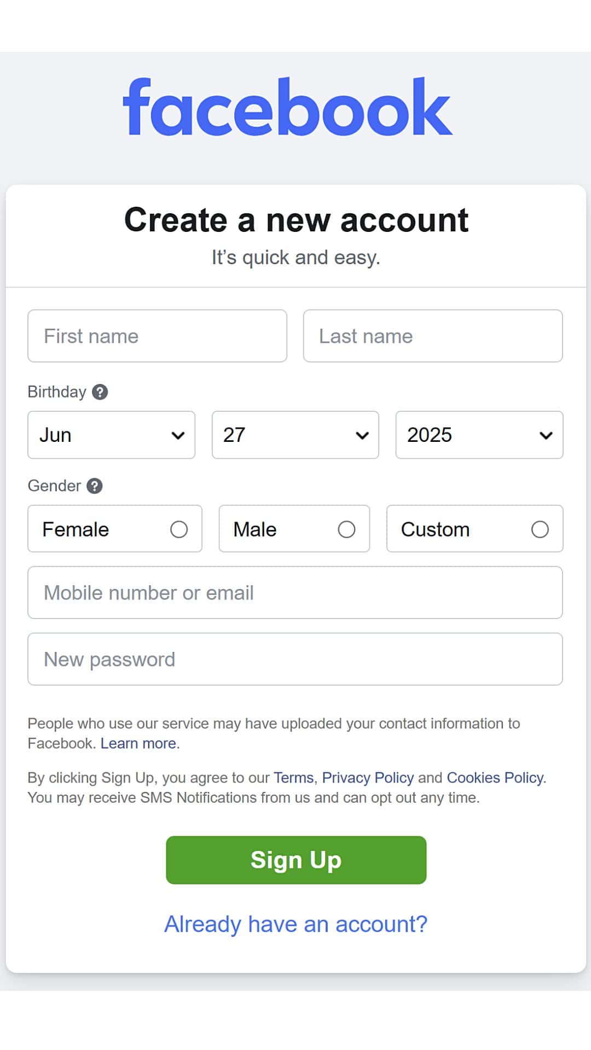591x1050 pixels.
Task: Open the Privacy Policy link
Action: click(x=368, y=777)
